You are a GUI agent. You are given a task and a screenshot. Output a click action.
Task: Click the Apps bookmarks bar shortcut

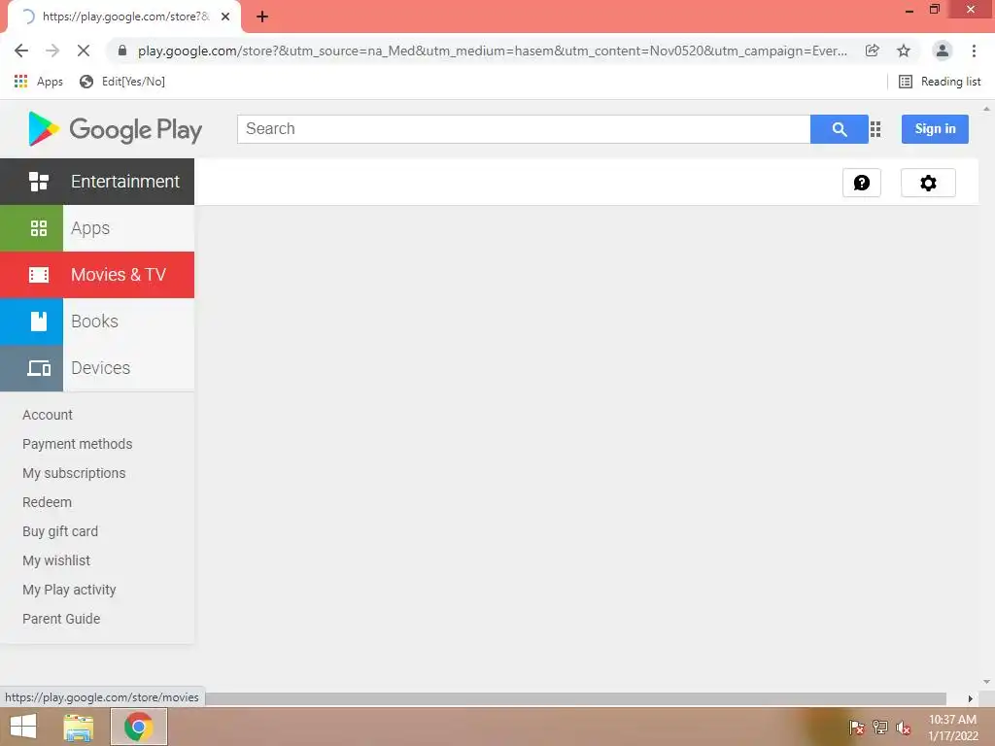[38, 82]
